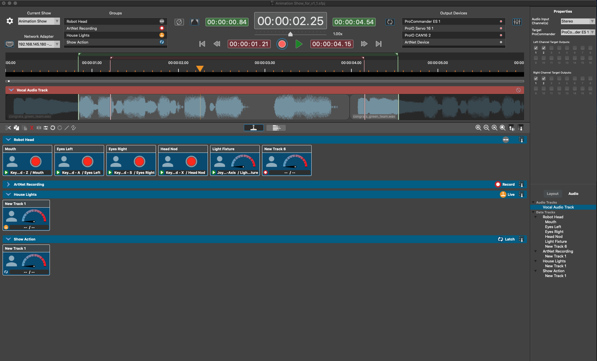Collapse the House Lights group

click(8, 195)
